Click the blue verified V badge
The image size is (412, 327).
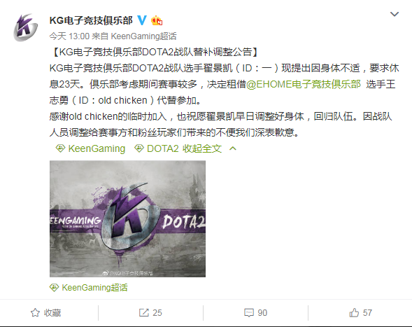tap(142, 20)
